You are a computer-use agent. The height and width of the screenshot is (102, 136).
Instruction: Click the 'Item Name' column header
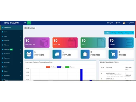[x=109, y=67]
